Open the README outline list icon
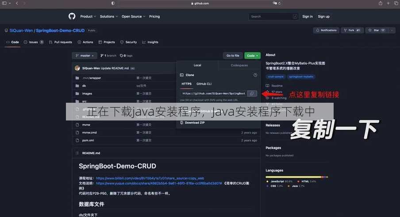 tap(77, 153)
